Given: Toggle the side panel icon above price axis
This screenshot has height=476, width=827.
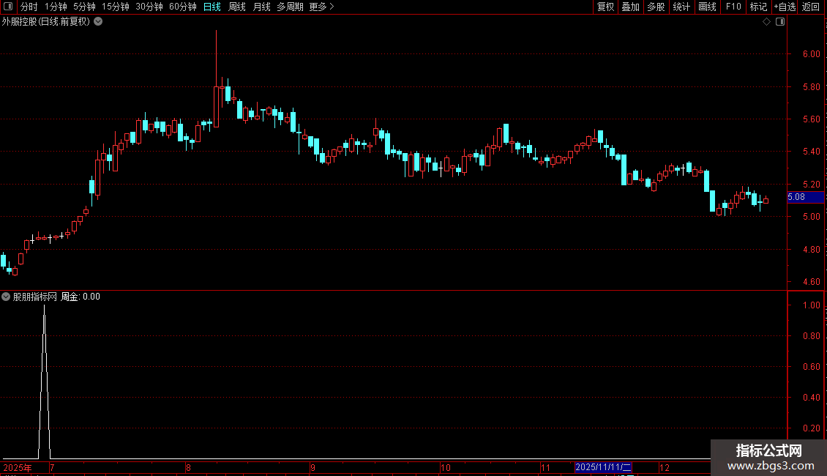Looking at the screenshot, I should tap(780, 22).
